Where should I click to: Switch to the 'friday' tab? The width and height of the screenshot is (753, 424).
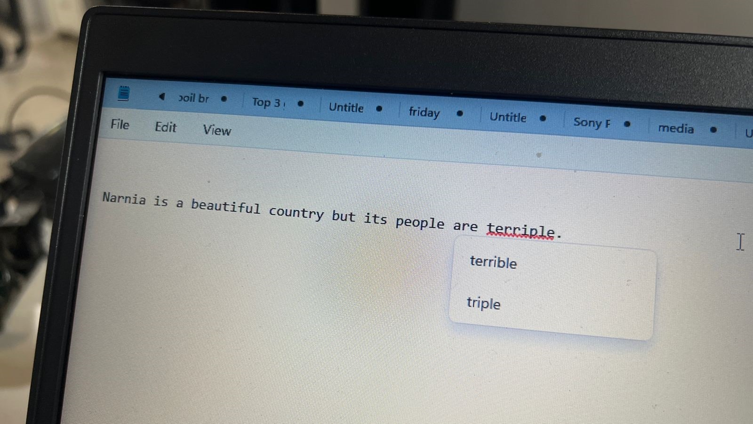(424, 112)
